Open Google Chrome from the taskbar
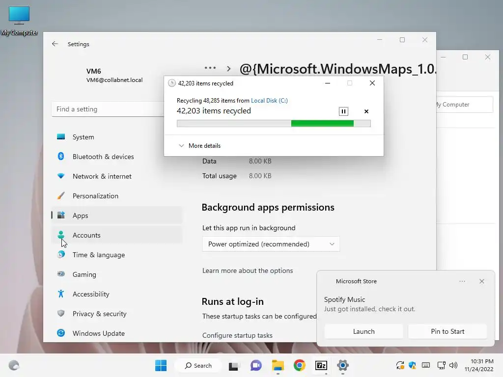The width and height of the screenshot is (503, 377). tap(299, 365)
